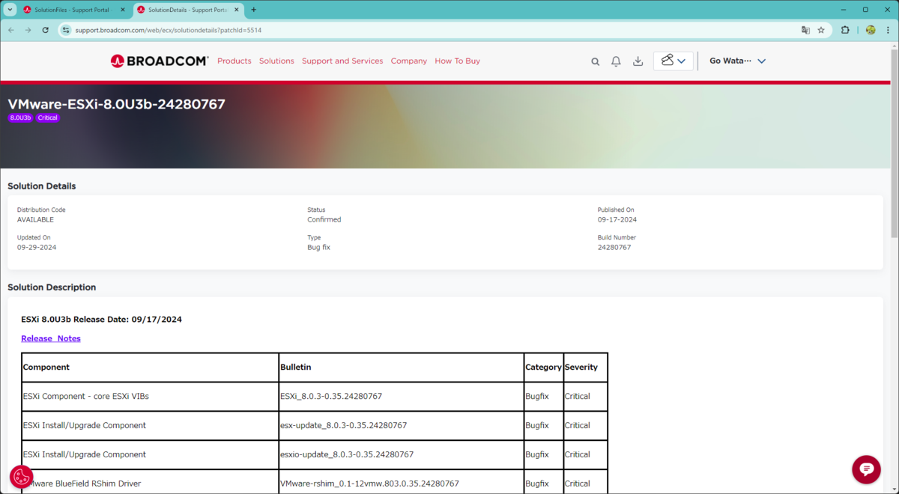Image resolution: width=899 pixels, height=494 pixels.
Task: Select the esx-update_8.0.3-0.35.24280767 bulletin cell
Action: [x=401, y=425]
